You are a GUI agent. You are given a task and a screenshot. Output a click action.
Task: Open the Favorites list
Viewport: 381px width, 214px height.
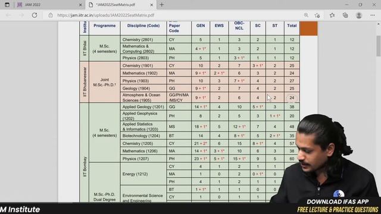coord(332,15)
